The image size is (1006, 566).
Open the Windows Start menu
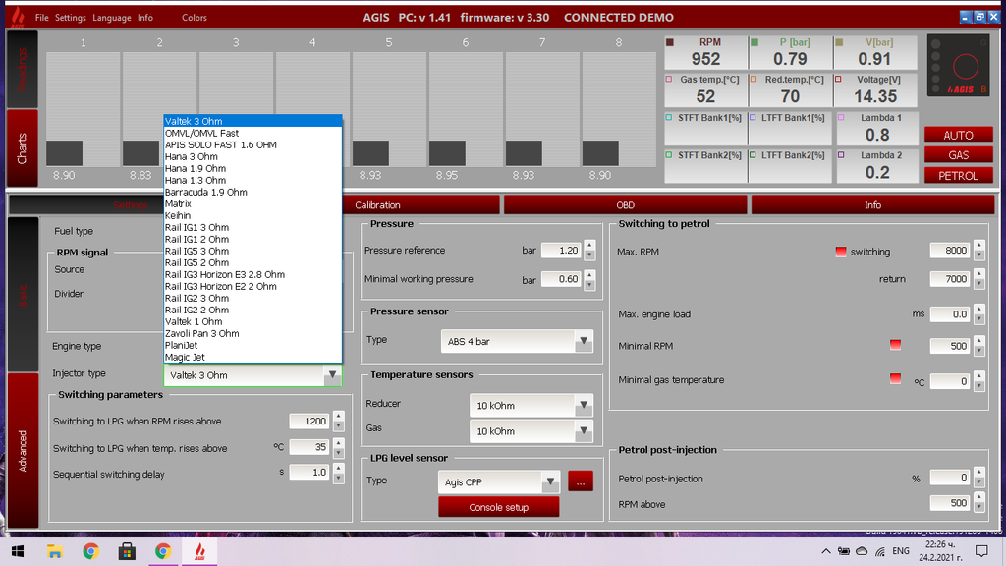click(18, 551)
